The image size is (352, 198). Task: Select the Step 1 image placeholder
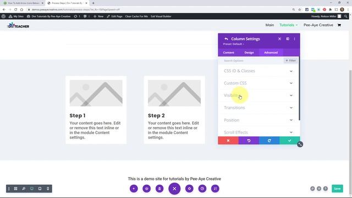point(96,93)
